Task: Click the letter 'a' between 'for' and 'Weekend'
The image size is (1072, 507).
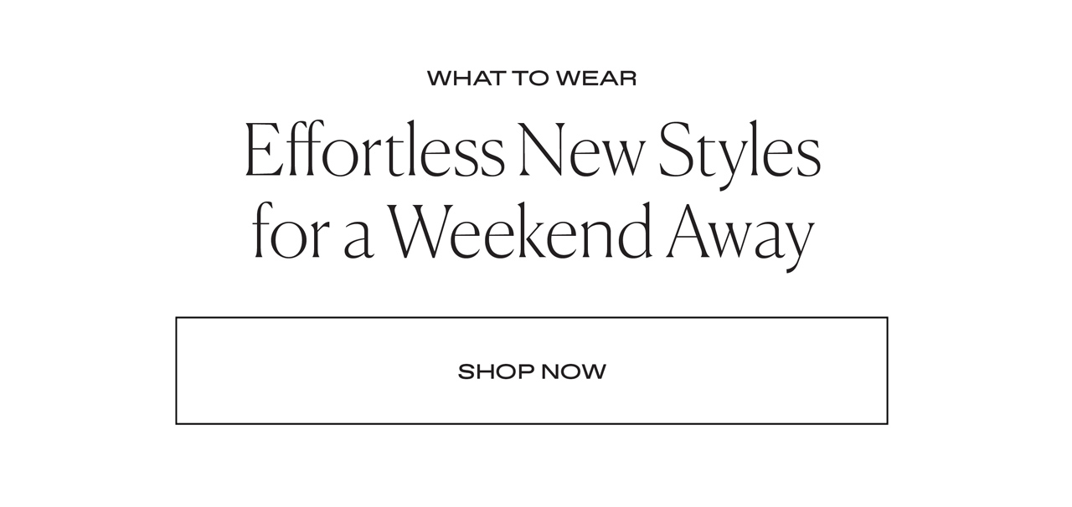Action: coord(358,241)
